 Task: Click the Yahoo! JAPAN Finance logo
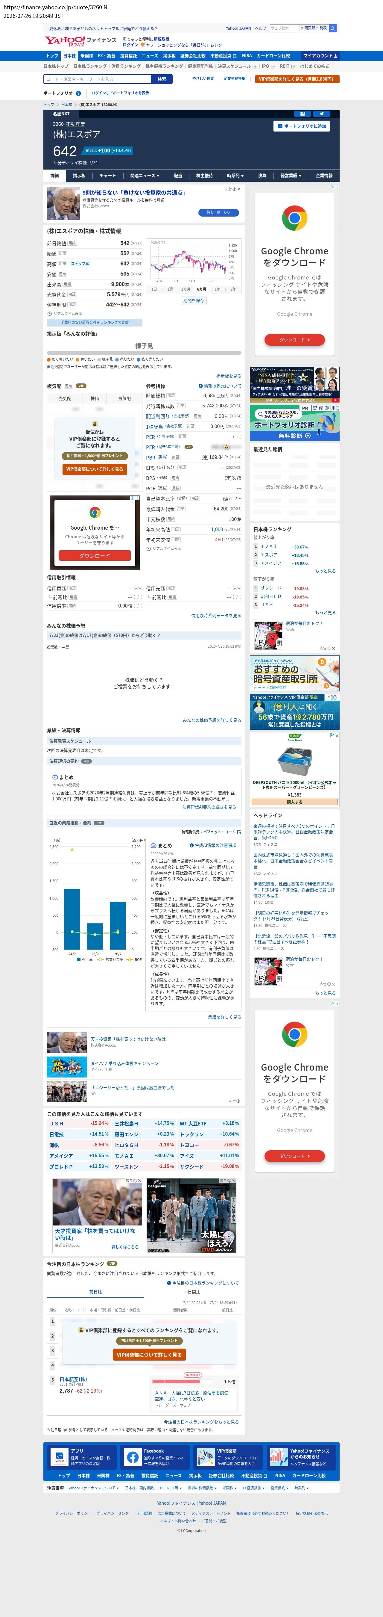80,41
